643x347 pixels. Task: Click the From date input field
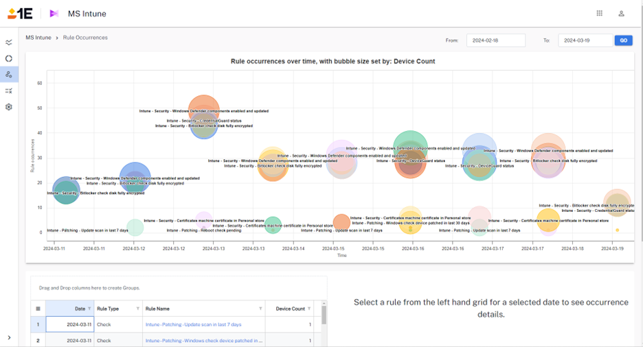(x=495, y=40)
